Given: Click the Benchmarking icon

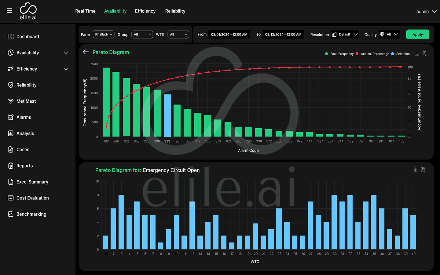Looking at the screenshot, I should [x=11, y=214].
